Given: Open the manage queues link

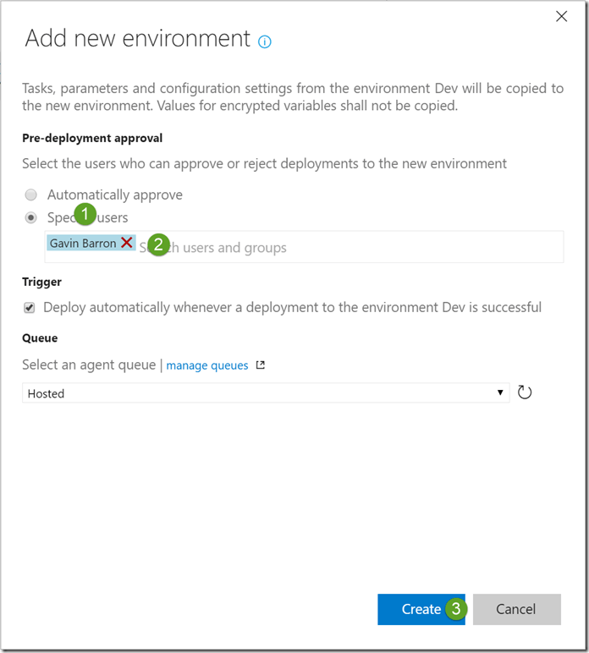Looking at the screenshot, I should (x=207, y=365).
